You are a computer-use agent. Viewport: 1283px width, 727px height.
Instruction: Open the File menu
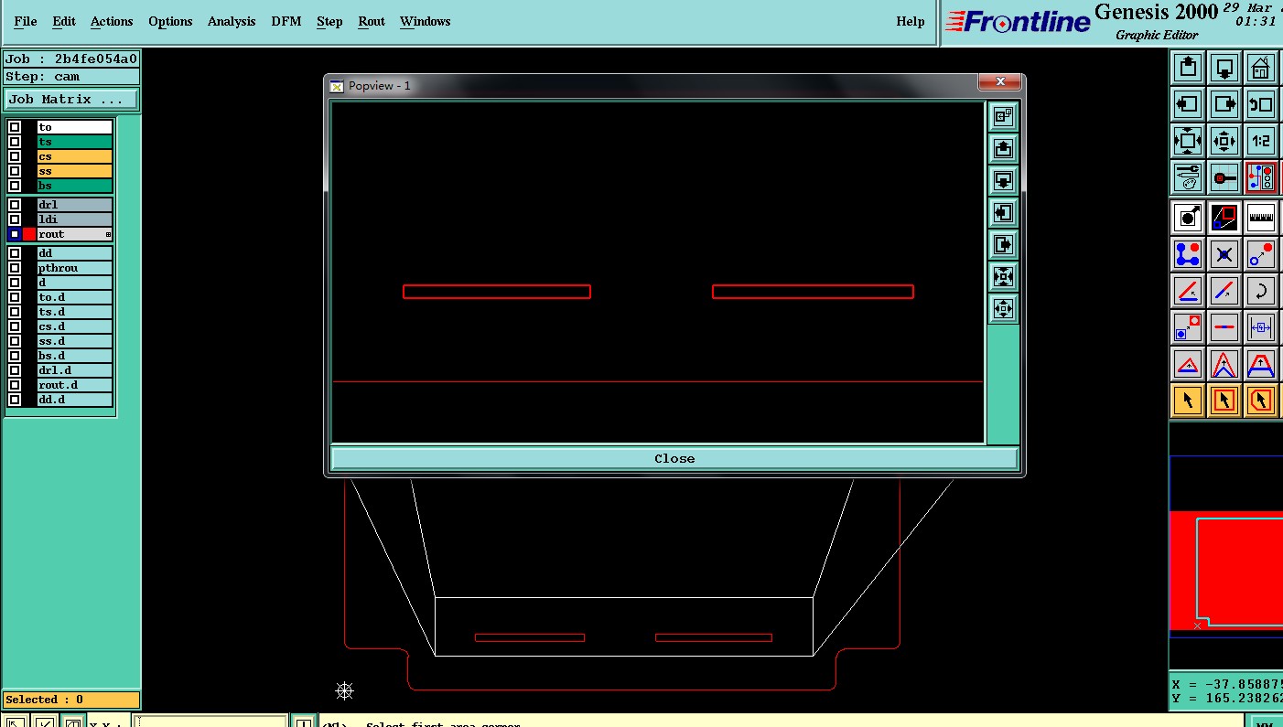pyautogui.click(x=26, y=21)
